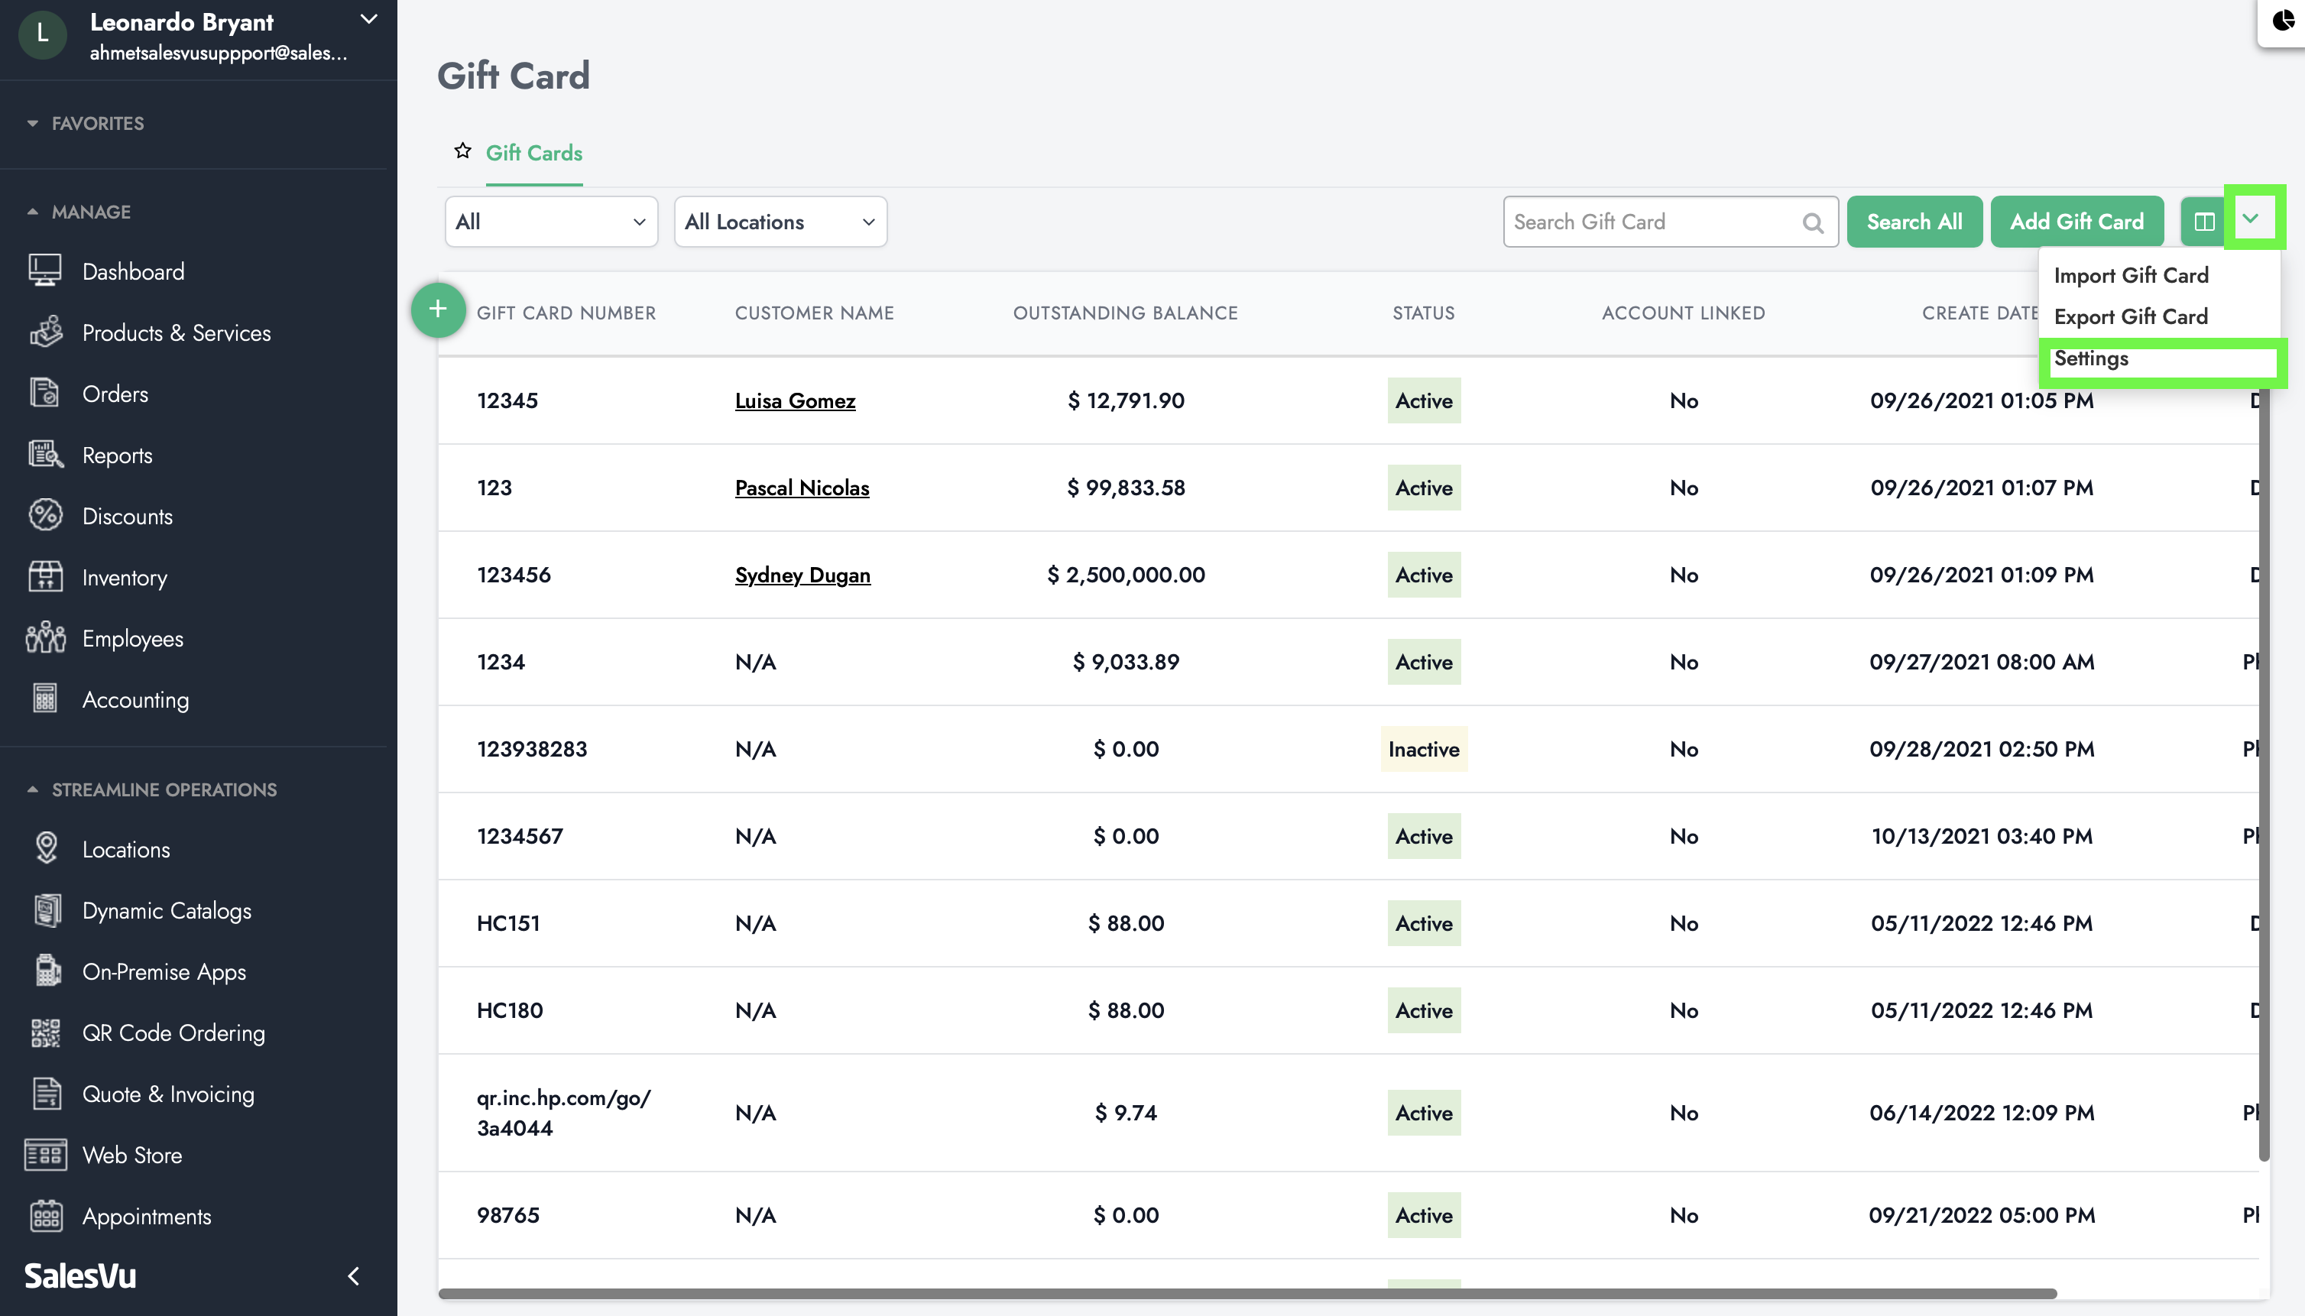The image size is (2305, 1316).
Task: Choose Settings from the dropdown menu
Action: (2091, 358)
